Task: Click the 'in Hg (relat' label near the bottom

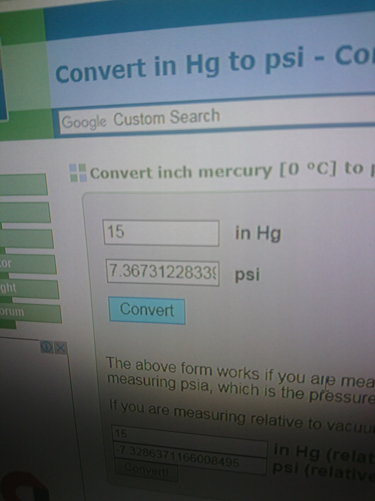Action: point(323,454)
